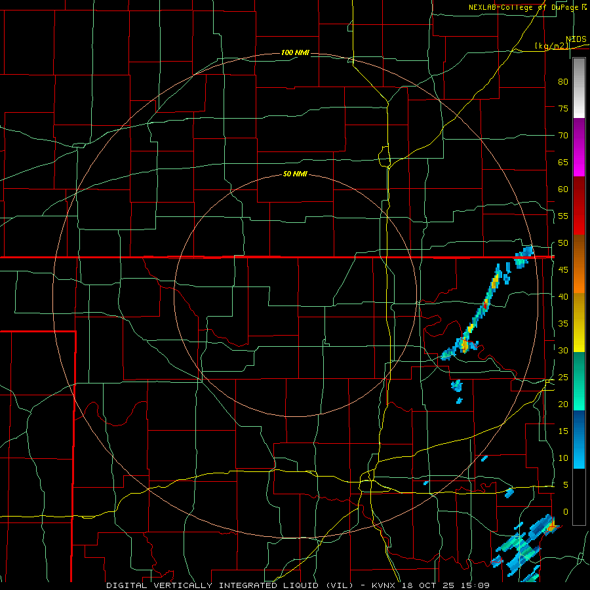This screenshot has height=590, width=590.
Task: Click the 15 value on the VIL scale
Action: point(563,431)
